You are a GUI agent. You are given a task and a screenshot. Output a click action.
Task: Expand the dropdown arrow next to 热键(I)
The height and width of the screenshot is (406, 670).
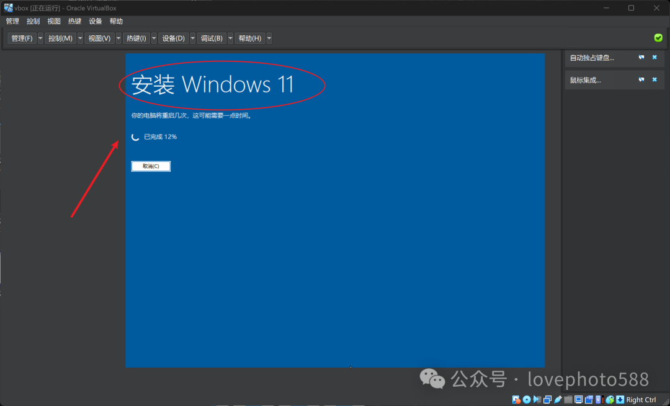[154, 38]
